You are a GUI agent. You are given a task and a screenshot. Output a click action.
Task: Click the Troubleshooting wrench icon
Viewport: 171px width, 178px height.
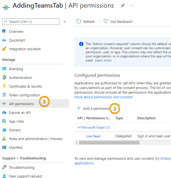coord(4,167)
